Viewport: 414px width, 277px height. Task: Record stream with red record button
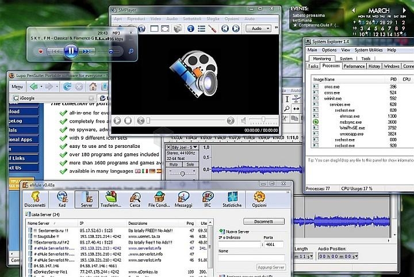[x=41, y=52]
